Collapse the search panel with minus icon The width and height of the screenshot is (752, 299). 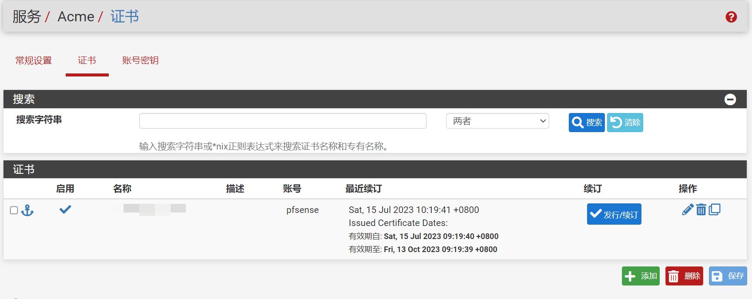(730, 100)
